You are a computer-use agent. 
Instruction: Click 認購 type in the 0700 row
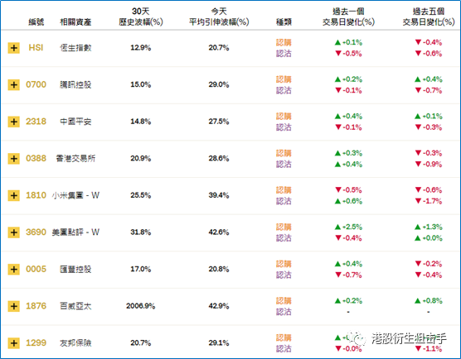(x=284, y=79)
